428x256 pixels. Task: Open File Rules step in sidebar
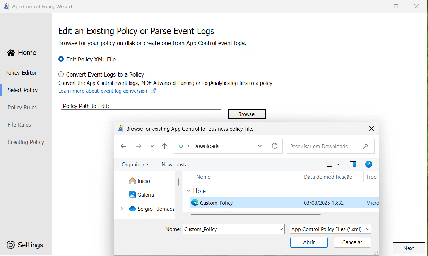click(19, 125)
